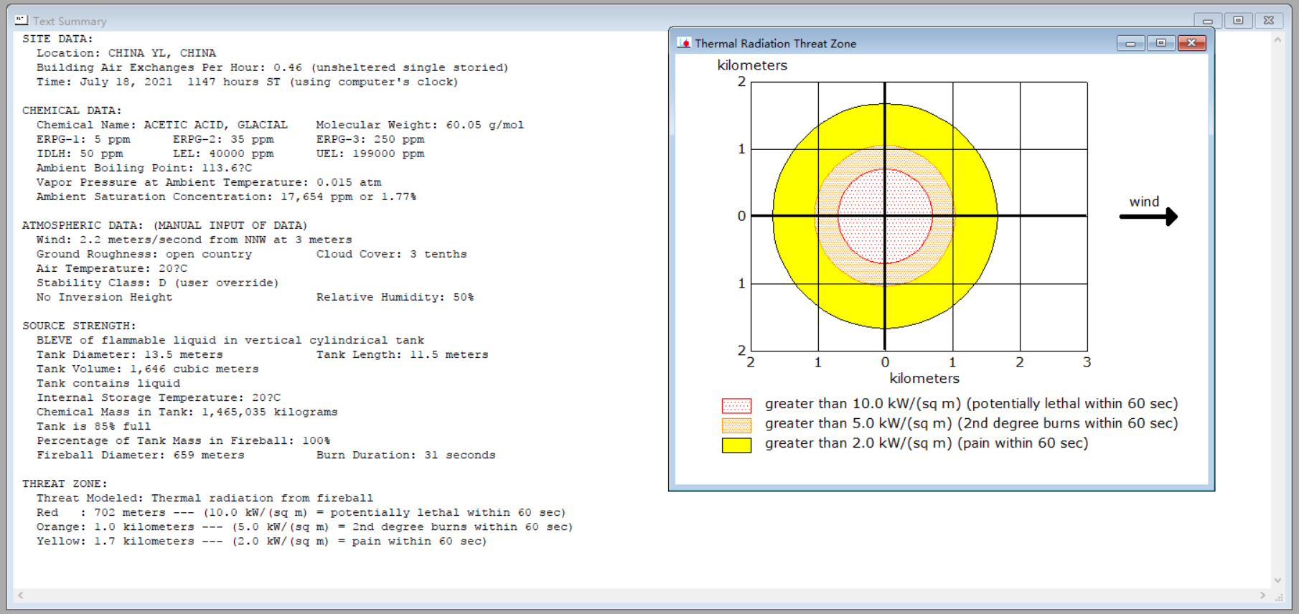Minimize the Text Summary window
1299x614 pixels.
pyautogui.click(x=1208, y=21)
